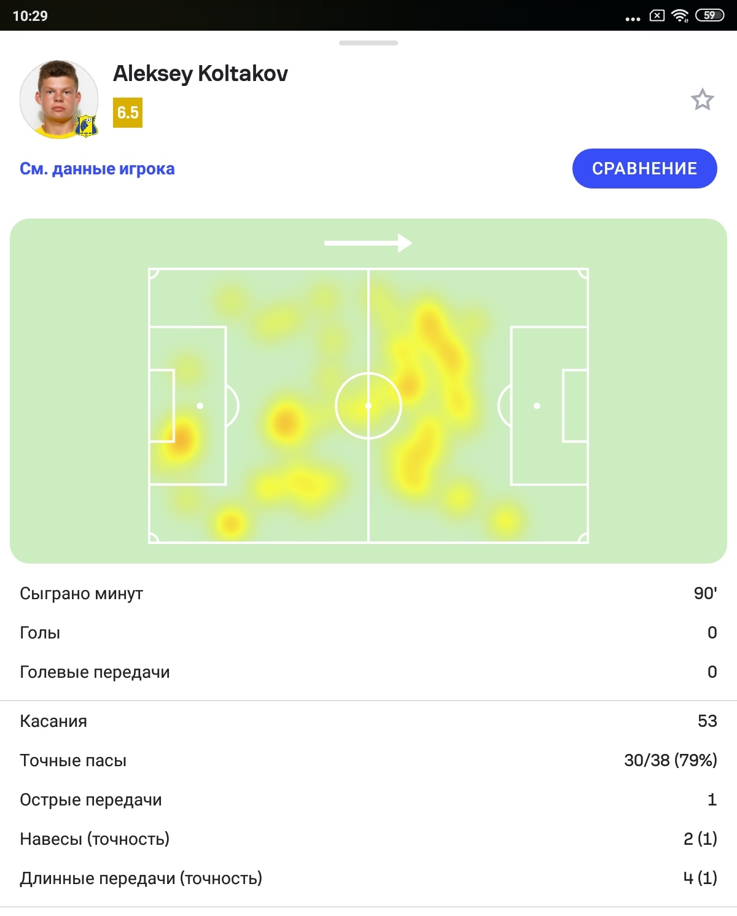Tap the Голы stat row
The width and height of the screenshot is (737, 916).
click(368, 632)
